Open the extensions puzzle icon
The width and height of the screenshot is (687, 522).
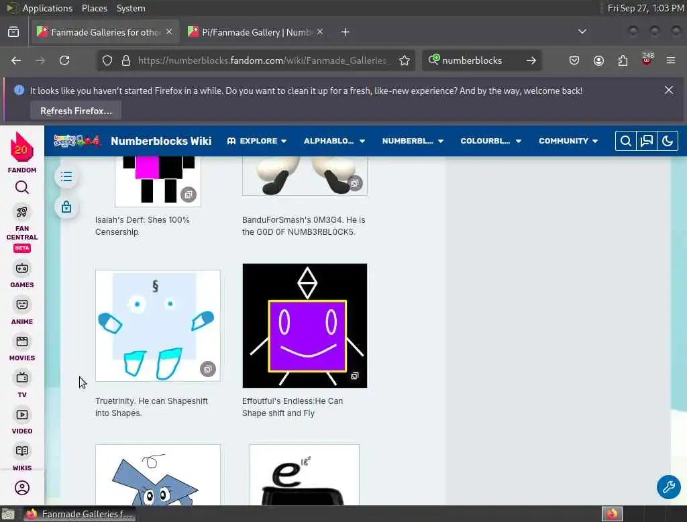(623, 60)
